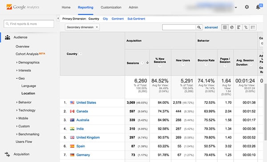This screenshot has height=162, width=267.
Task: Select the pivot table view icon
Action: click(253, 27)
